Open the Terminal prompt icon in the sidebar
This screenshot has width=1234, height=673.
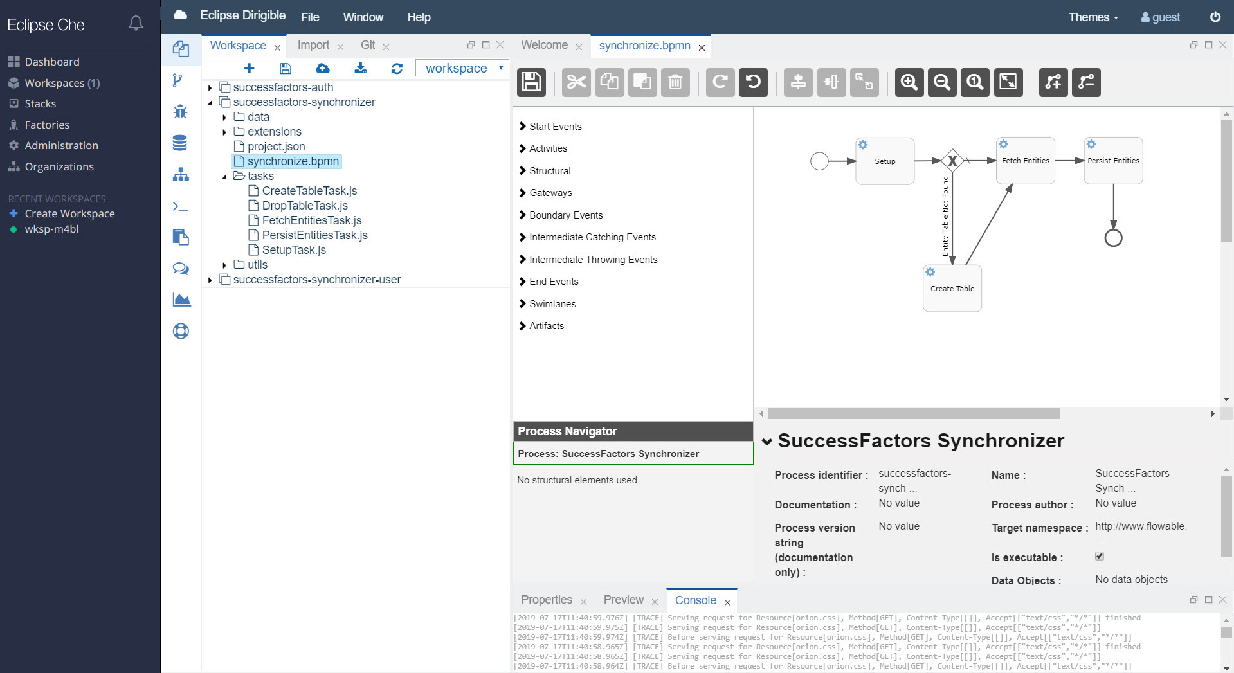tap(180, 206)
